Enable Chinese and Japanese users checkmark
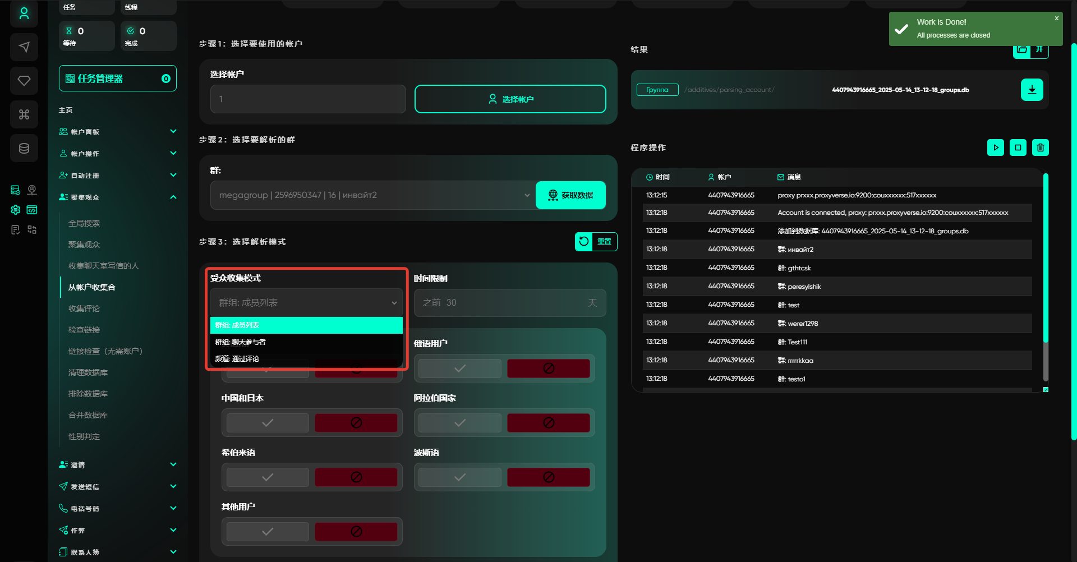The image size is (1077, 562). [x=268, y=423]
